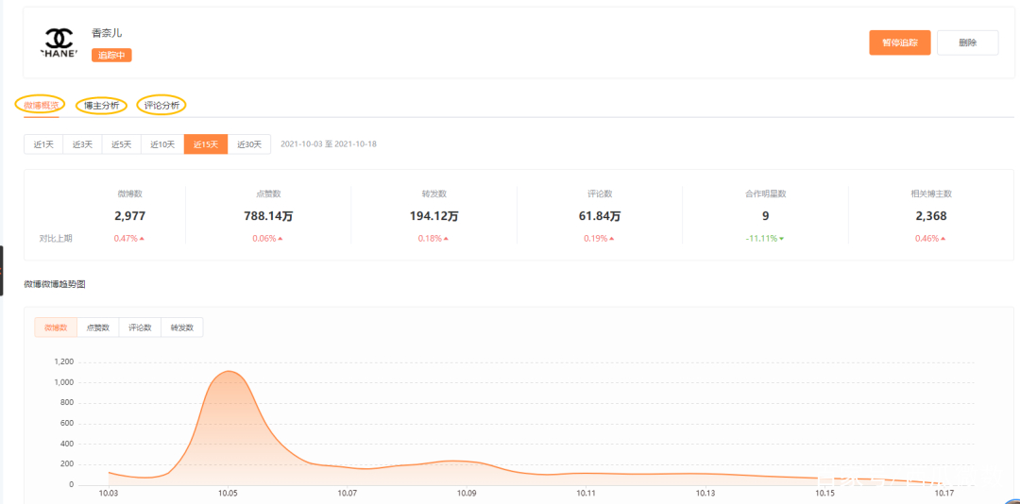
Task: Click the up arrow beside 0.19% under 评论数
Action: [611, 239]
